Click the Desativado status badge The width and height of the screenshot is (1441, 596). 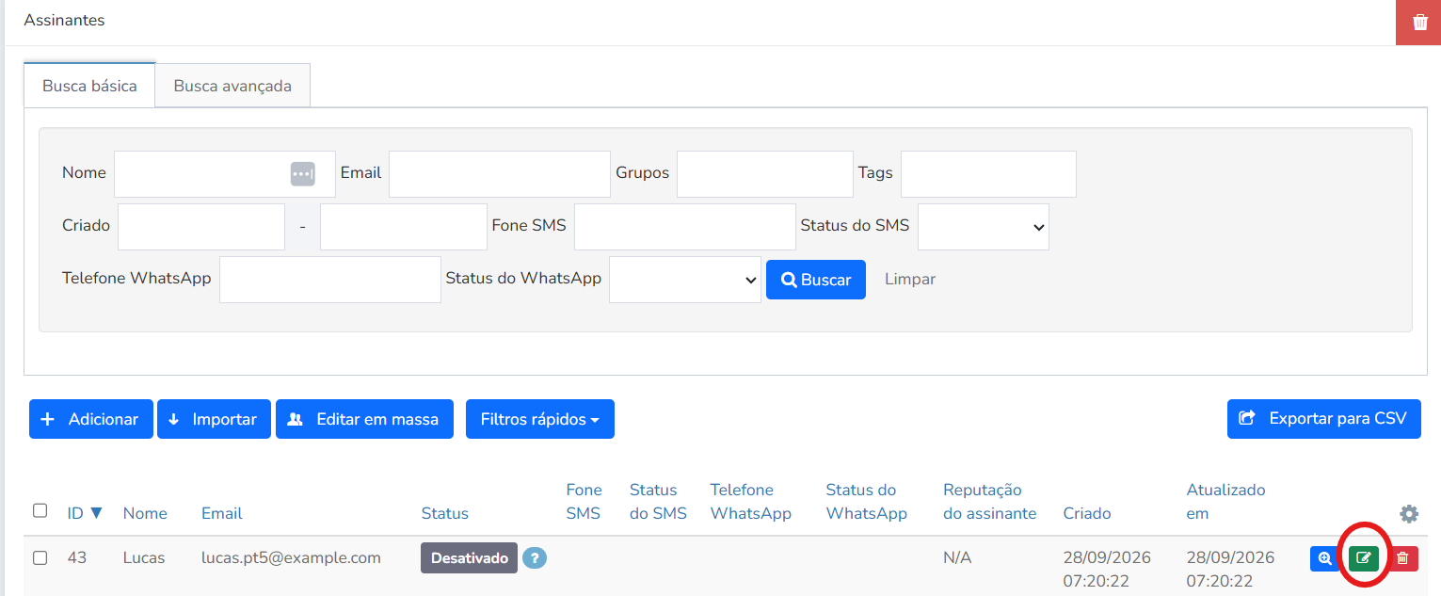click(x=469, y=558)
